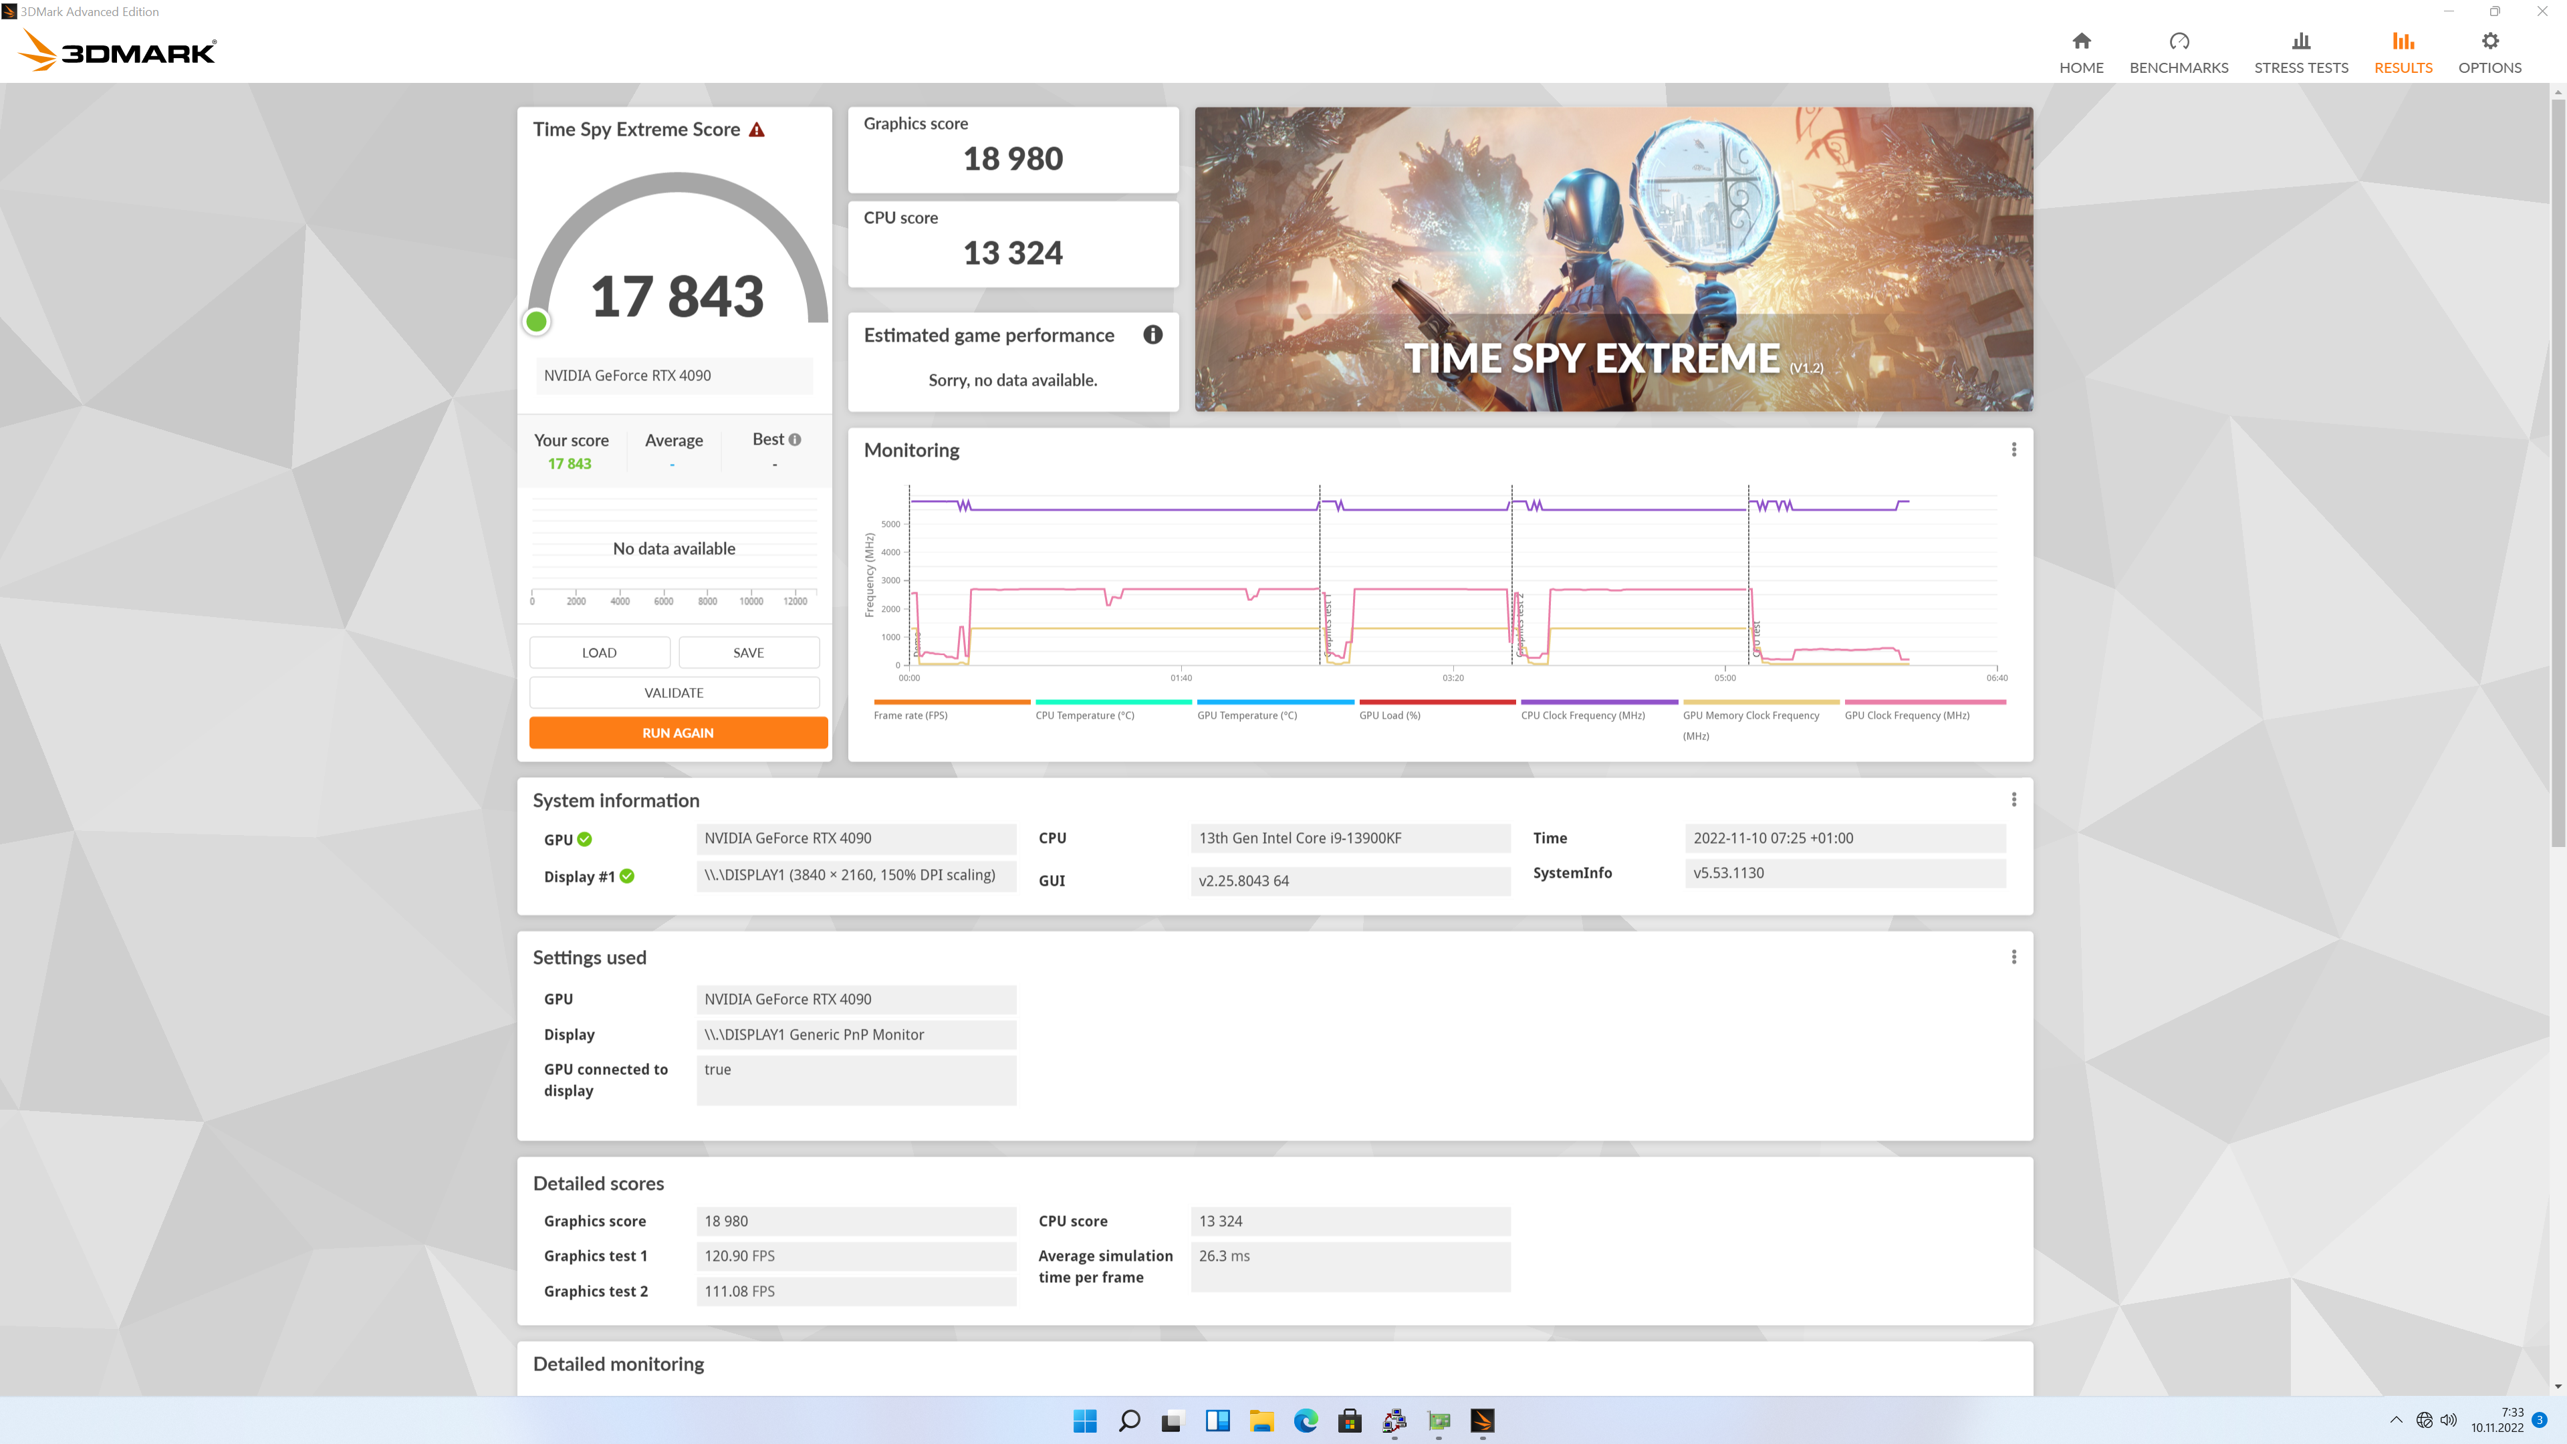Click the green score marker on the gauge
The image size is (2567, 1444).
tap(536, 321)
